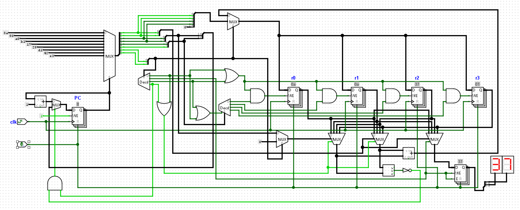Click the clk clock input pin

pyautogui.click(x=22, y=122)
